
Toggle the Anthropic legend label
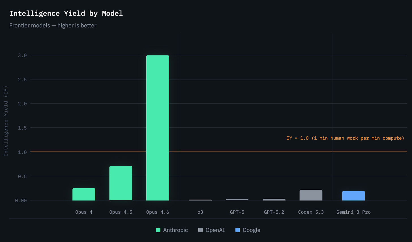point(175,230)
